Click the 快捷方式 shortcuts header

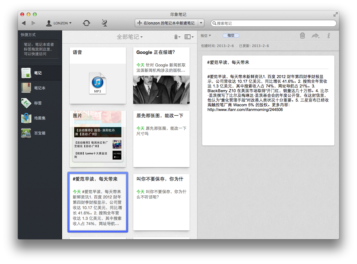tap(28, 34)
